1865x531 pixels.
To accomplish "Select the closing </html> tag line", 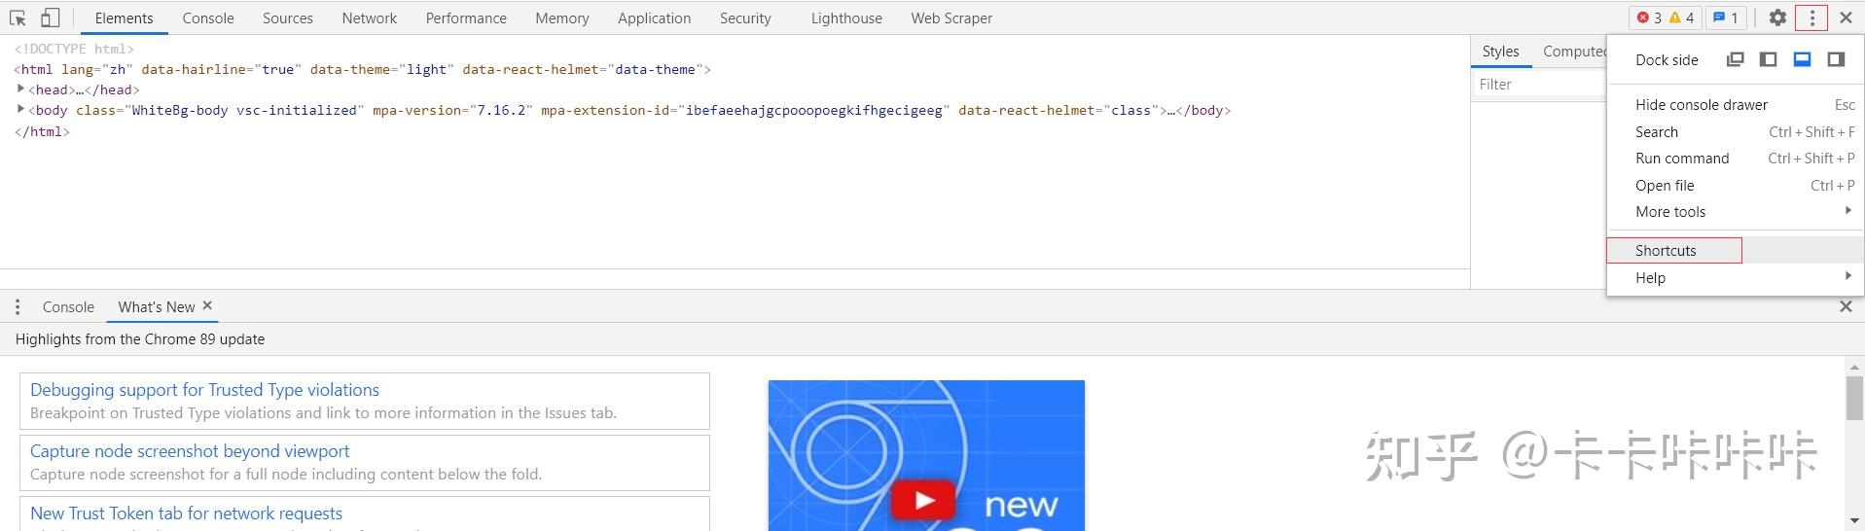I will [x=42, y=131].
